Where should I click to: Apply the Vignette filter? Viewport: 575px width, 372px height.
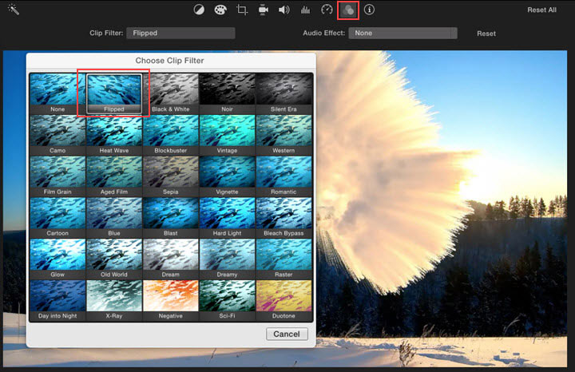pyautogui.click(x=227, y=176)
